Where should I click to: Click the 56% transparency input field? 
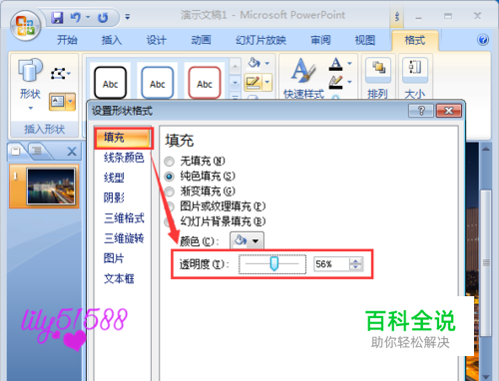point(331,264)
